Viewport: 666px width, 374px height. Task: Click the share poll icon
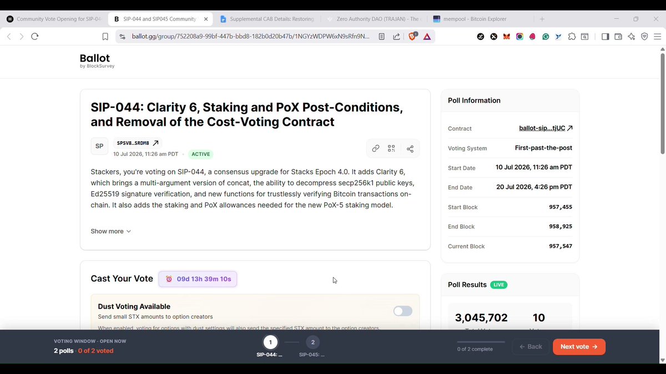[x=410, y=148]
